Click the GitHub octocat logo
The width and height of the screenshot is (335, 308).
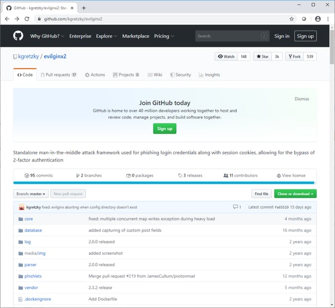[18, 36]
